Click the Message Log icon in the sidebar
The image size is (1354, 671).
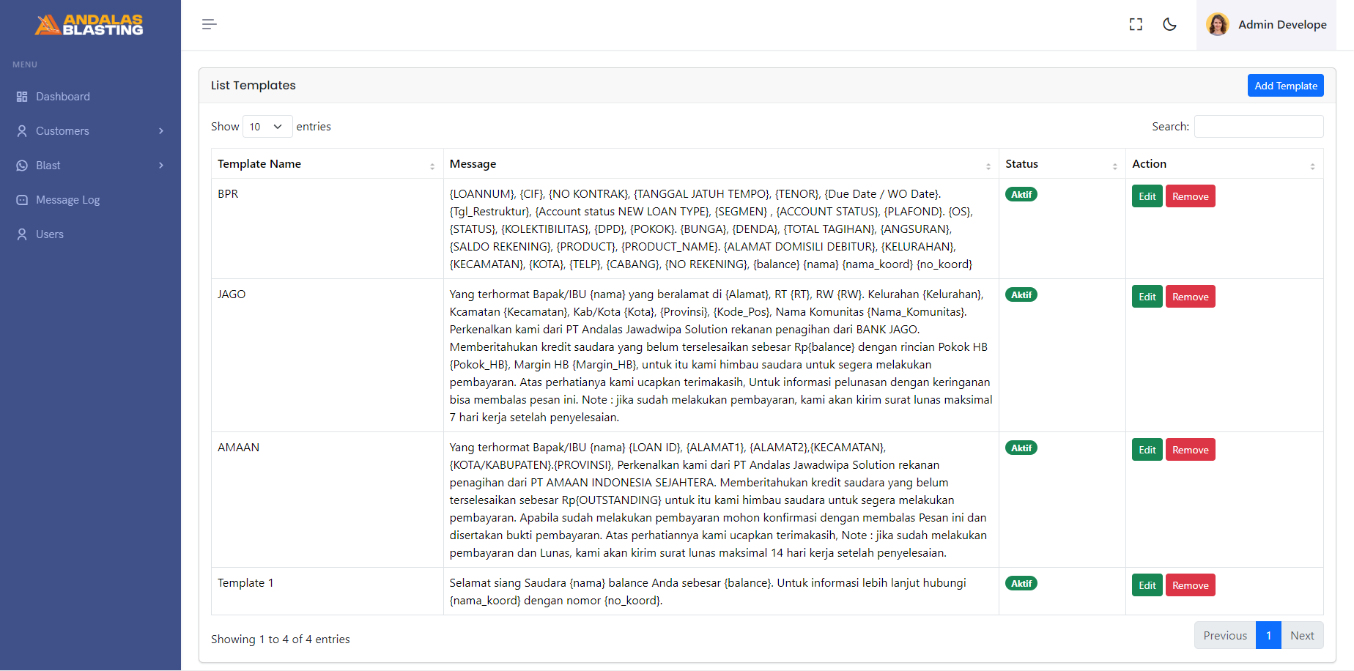22,200
